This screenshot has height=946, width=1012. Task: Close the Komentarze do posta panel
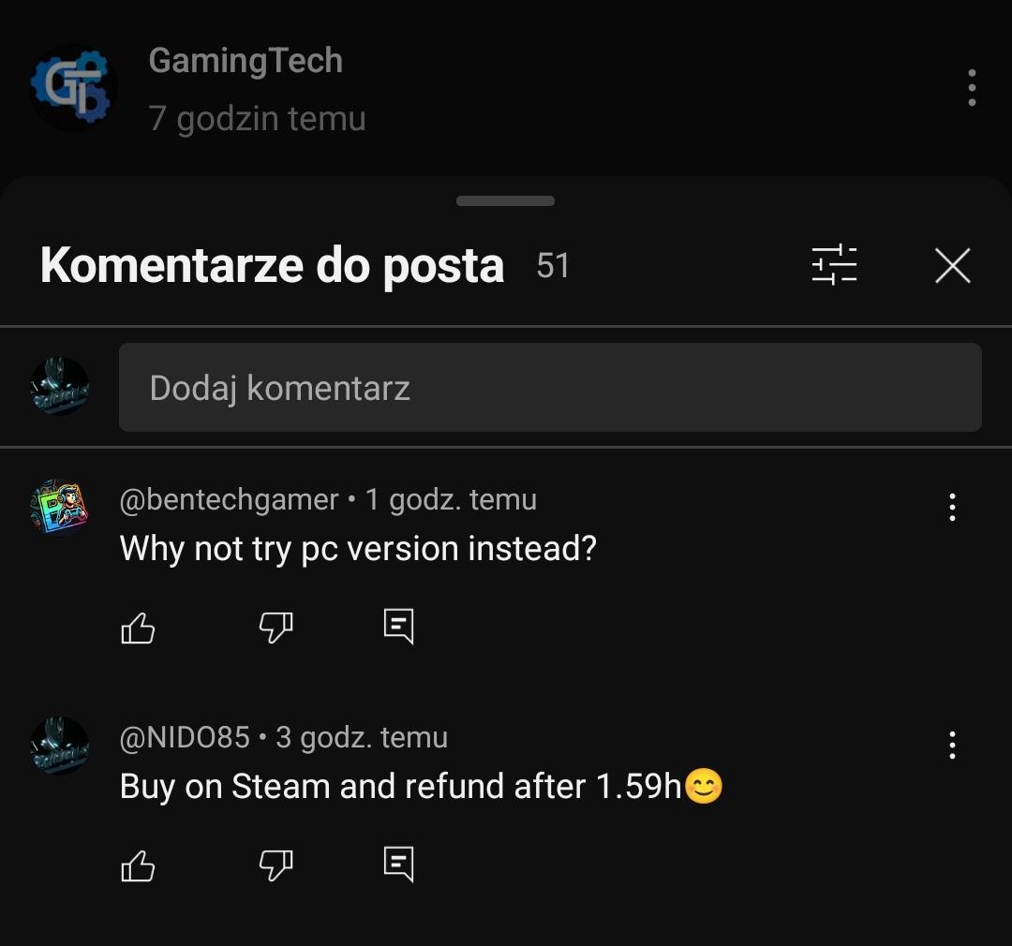point(952,266)
